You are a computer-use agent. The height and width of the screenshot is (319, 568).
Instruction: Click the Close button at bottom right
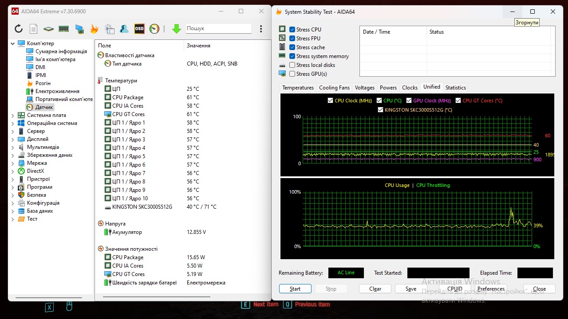[x=539, y=289]
